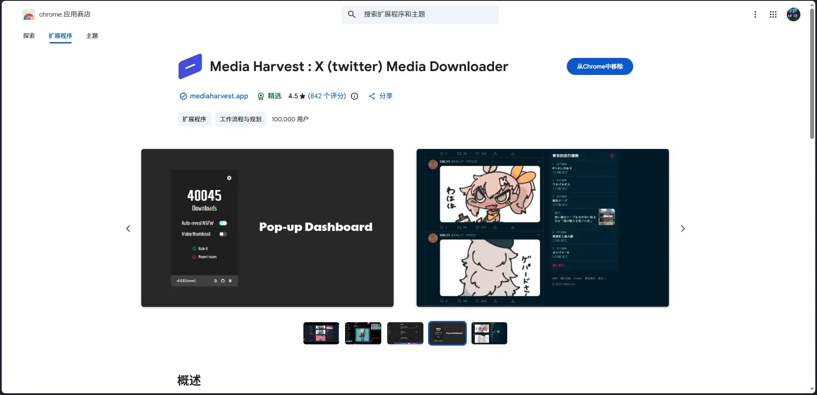The image size is (817, 395).
Task: Click the 精选 featured badge icon
Action: [260, 96]
